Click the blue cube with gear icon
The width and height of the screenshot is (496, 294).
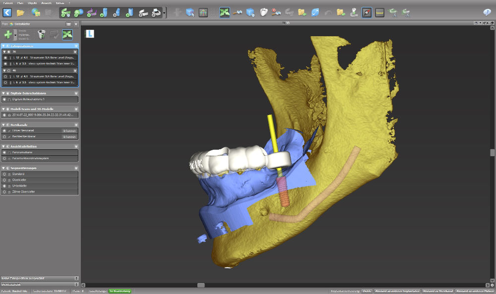pyautogui.click(x=250, y=13)
